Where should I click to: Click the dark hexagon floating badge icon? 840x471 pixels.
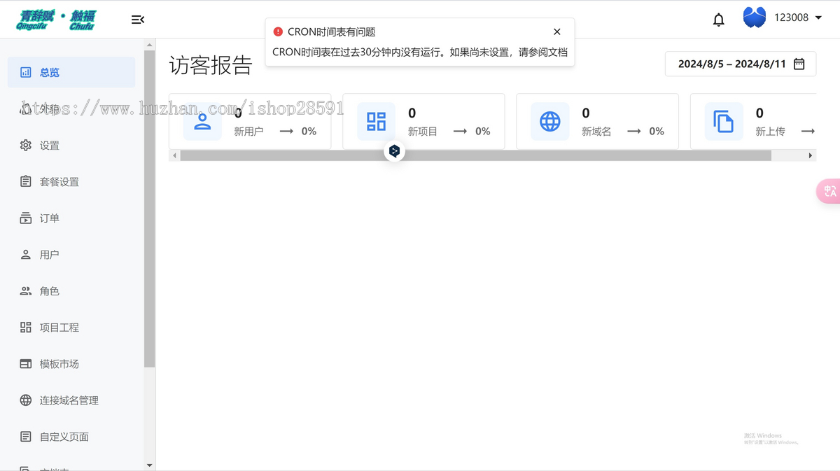pyautogui.click(x=394, y=151)
